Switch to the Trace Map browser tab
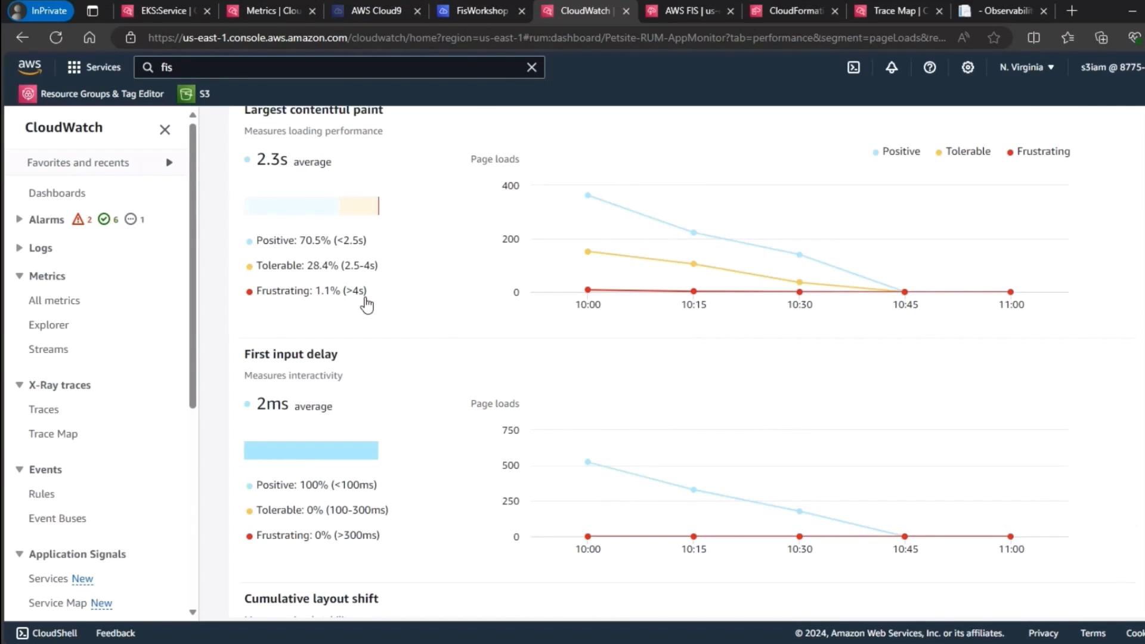1145x644 pixels. pyautogui.click(x=893, y=11)
